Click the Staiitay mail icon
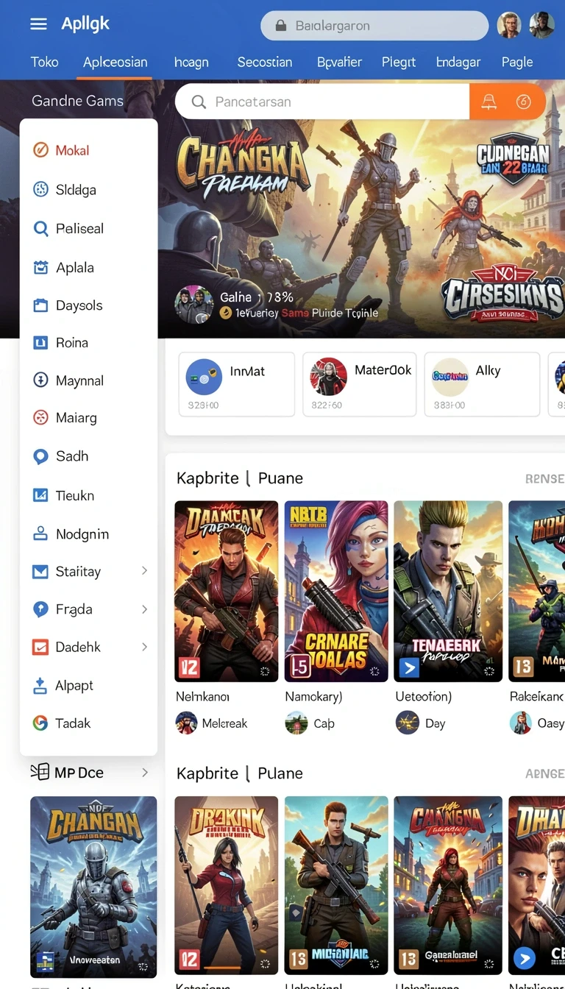 click(41, 571)
